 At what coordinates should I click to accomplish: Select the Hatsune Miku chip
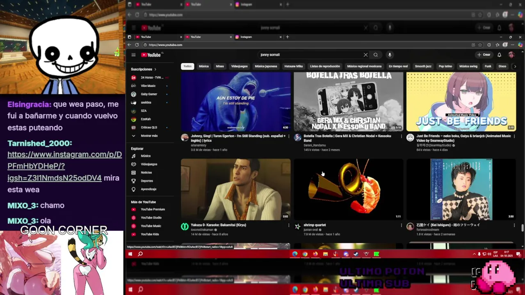point(294,66)
